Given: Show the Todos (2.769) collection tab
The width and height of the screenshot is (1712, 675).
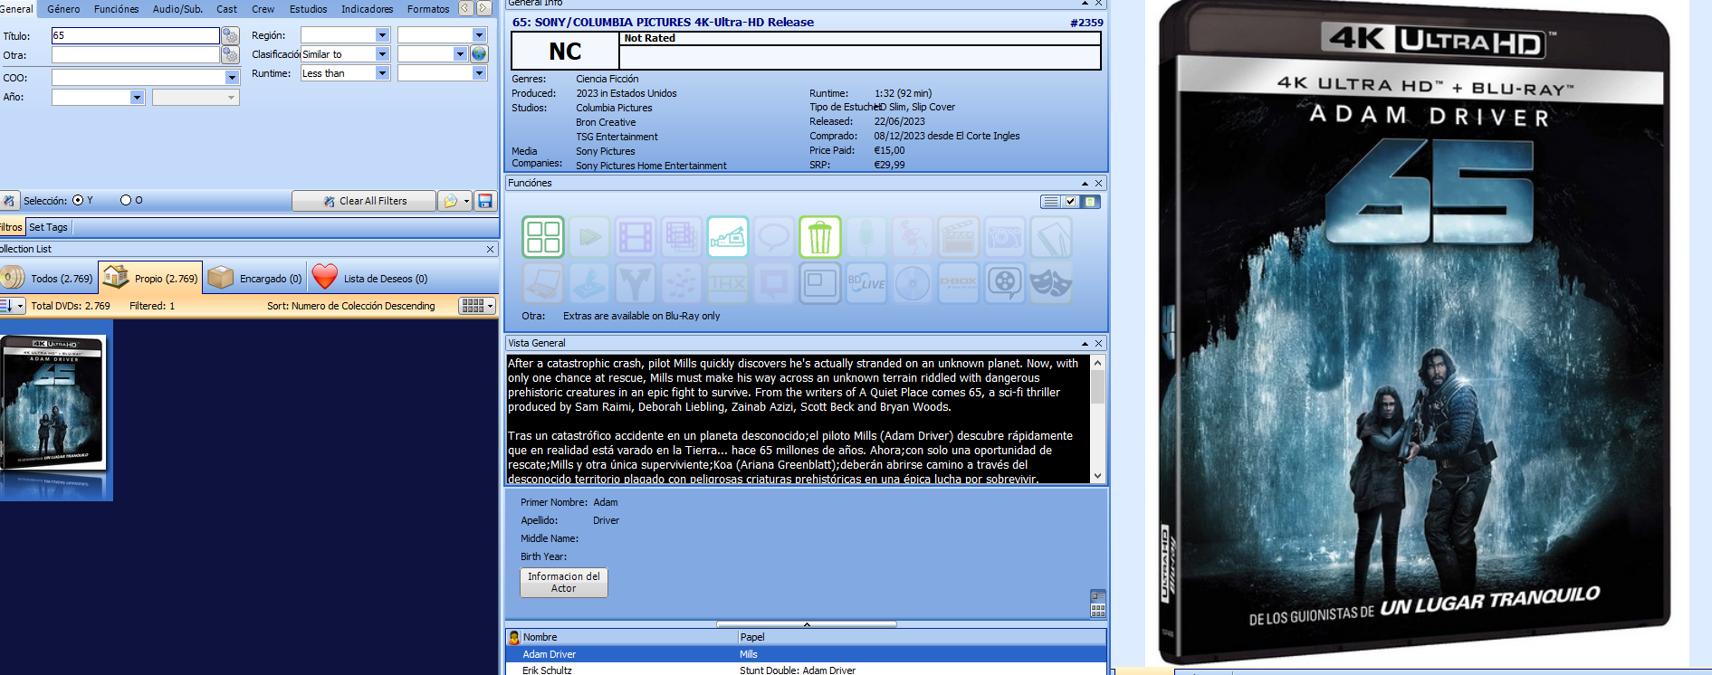Looking at the screenshot, I should click(48, 279).
